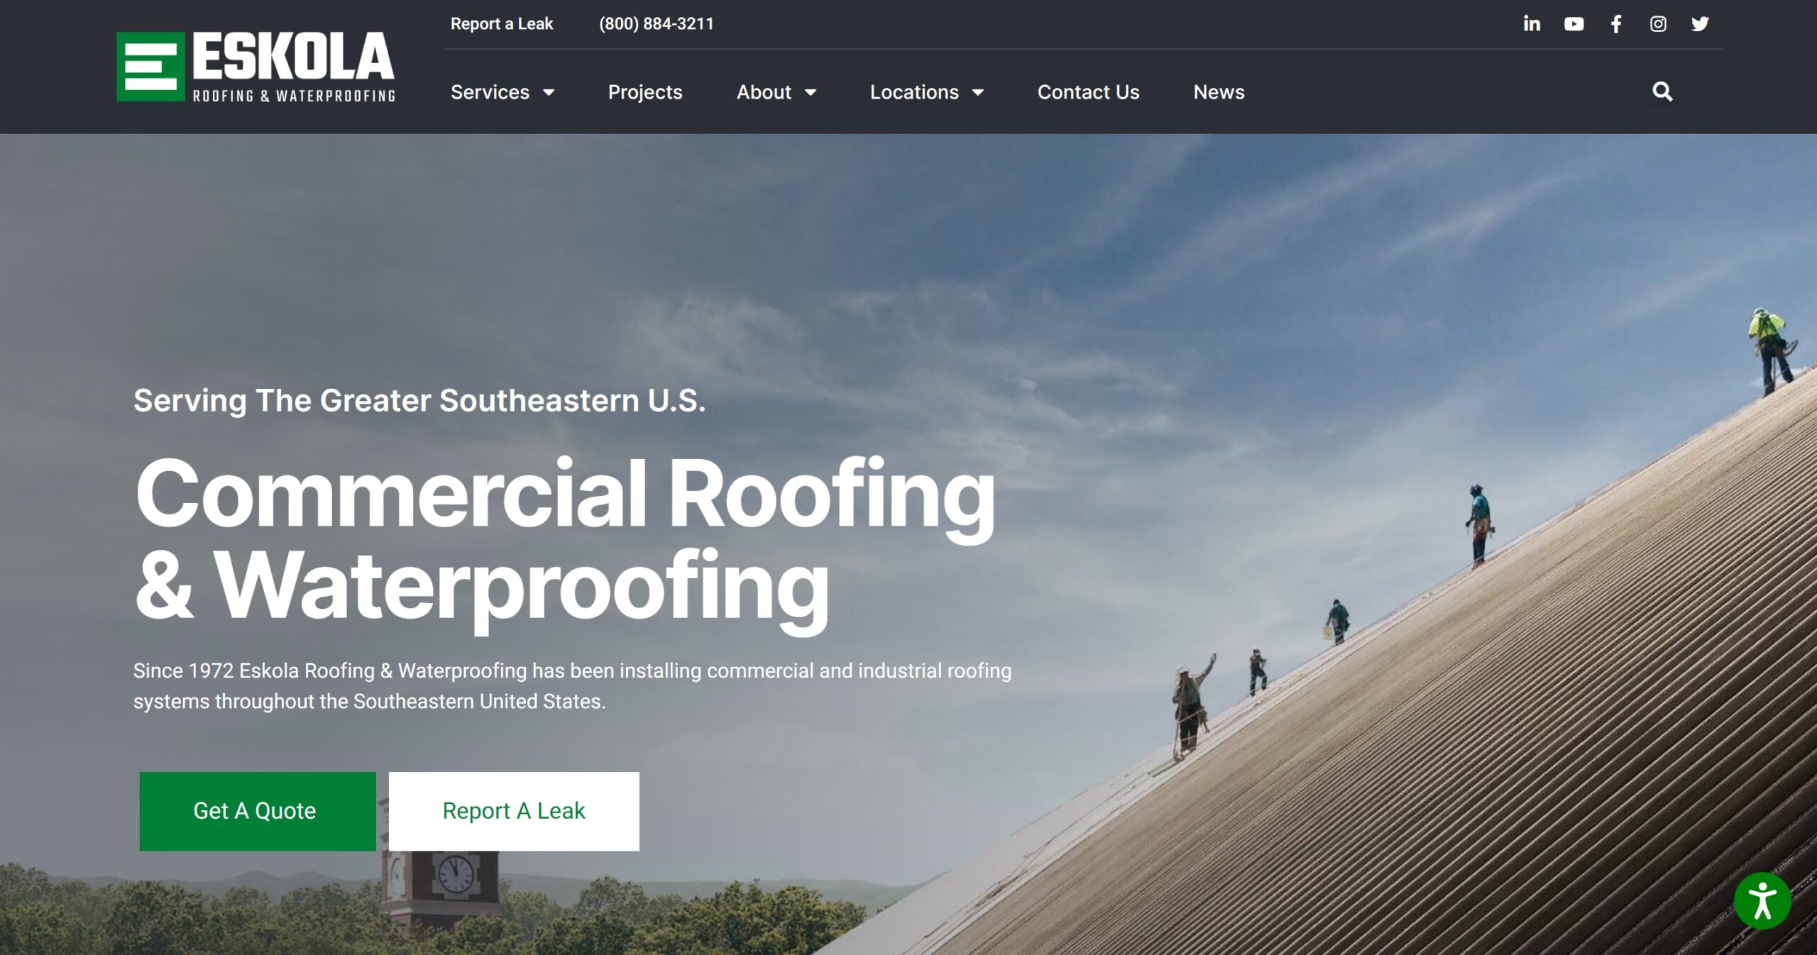This screenshot has width=1817, height=955.
Task: Click the top bar Report a Leak link
Action: pos(501,24)
